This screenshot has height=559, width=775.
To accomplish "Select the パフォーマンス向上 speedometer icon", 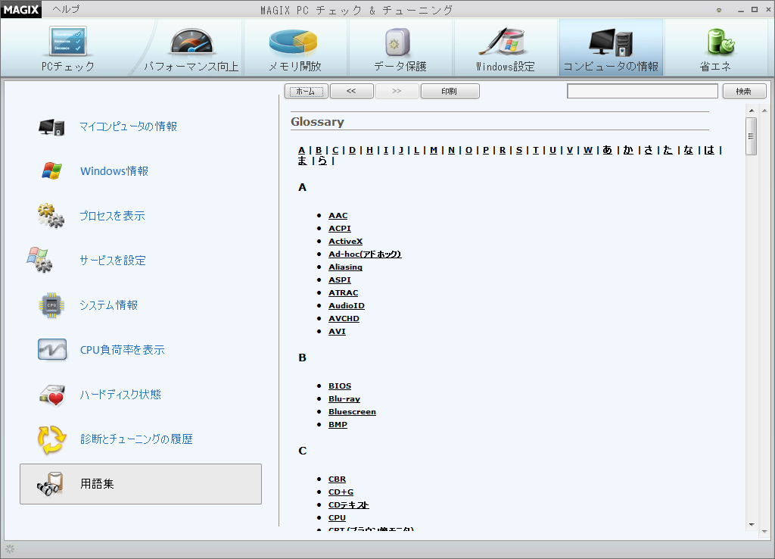I will coord(191,42).
